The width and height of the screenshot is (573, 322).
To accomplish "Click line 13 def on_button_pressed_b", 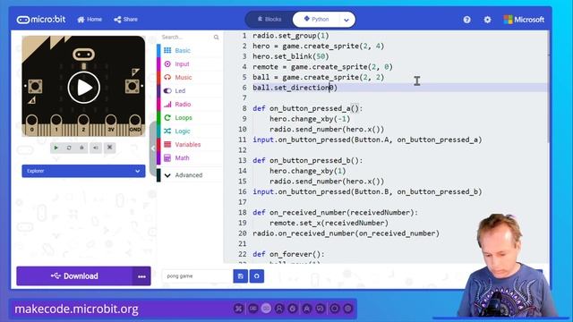I will 308,161.
